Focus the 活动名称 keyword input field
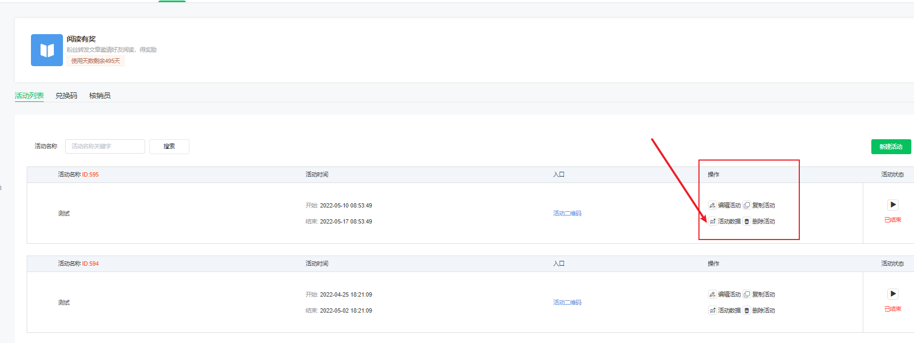The width and height of the screenshot is (914, 343). tap(105, 146)
